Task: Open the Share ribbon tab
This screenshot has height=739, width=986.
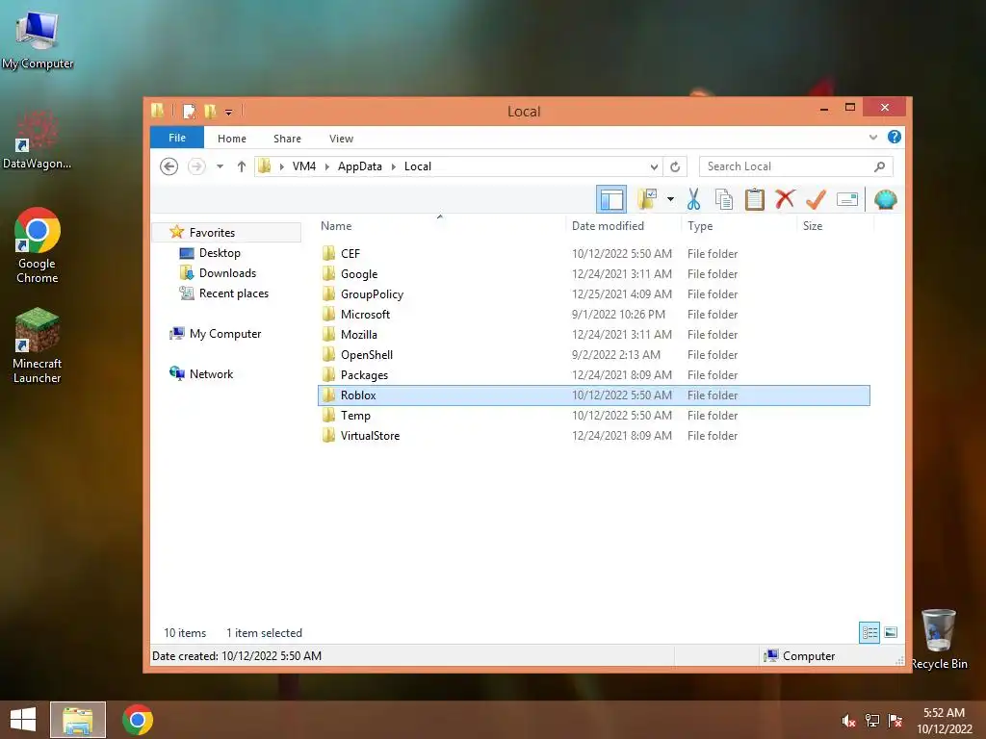Action: coord(287,139)
